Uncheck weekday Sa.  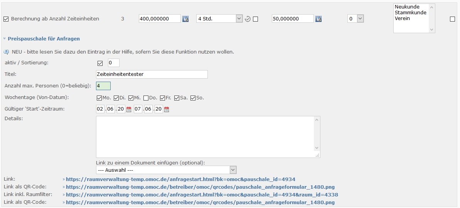click(x=177, y=98)
